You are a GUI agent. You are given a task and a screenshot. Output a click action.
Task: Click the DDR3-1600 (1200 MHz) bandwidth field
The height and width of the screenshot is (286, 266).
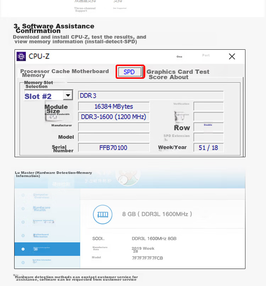point(114,117)
